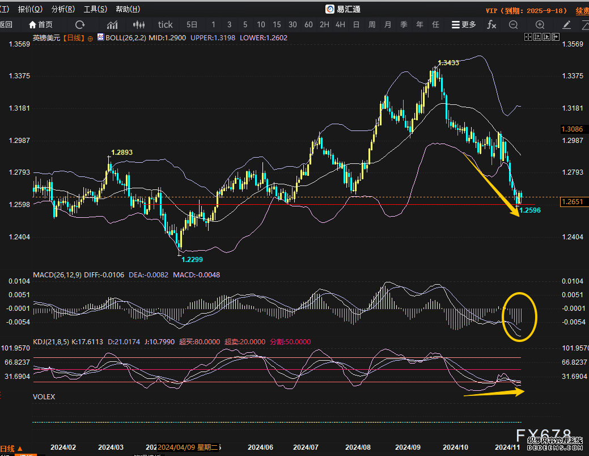The width and height of the screenshot is (589, 456).
Task: Click the UPPER:1.3198 band value
Action: pyautogui.click(x=213, y=38)
